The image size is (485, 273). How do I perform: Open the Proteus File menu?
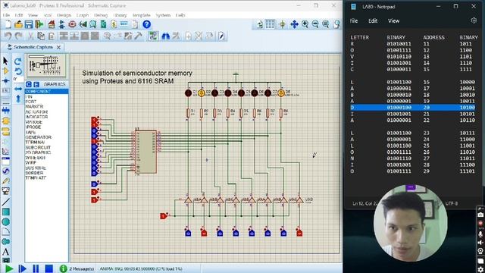coord(7,15)
